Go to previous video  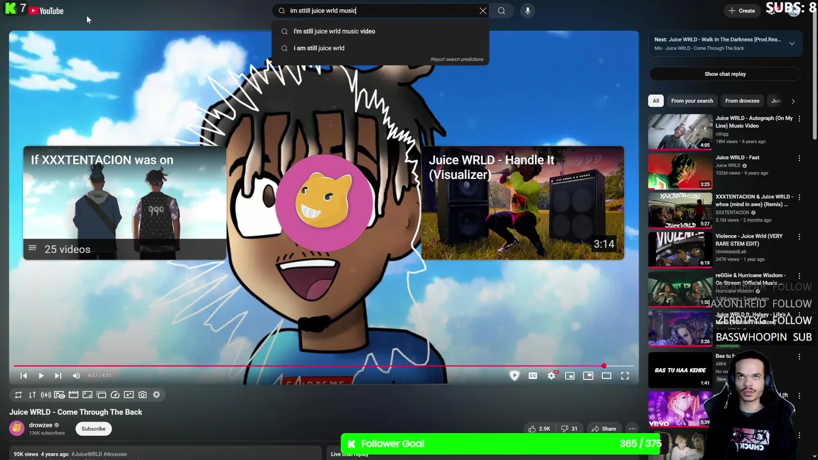24,376
